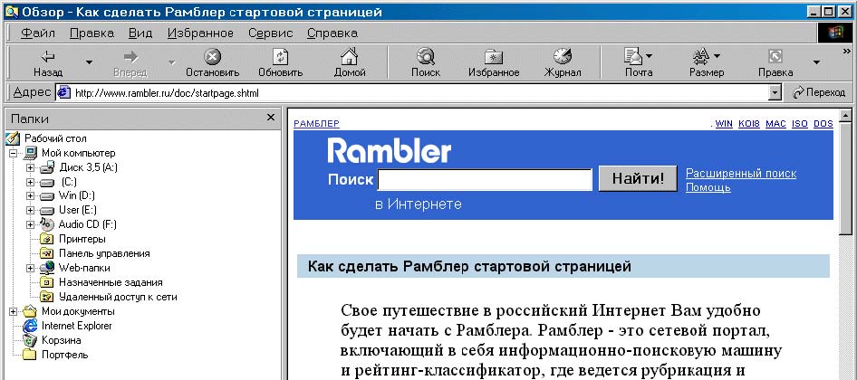The height and width of the screenshot is (380, 857).
Task: Select Удаленный доступ к сети icon
Action: 47,297
